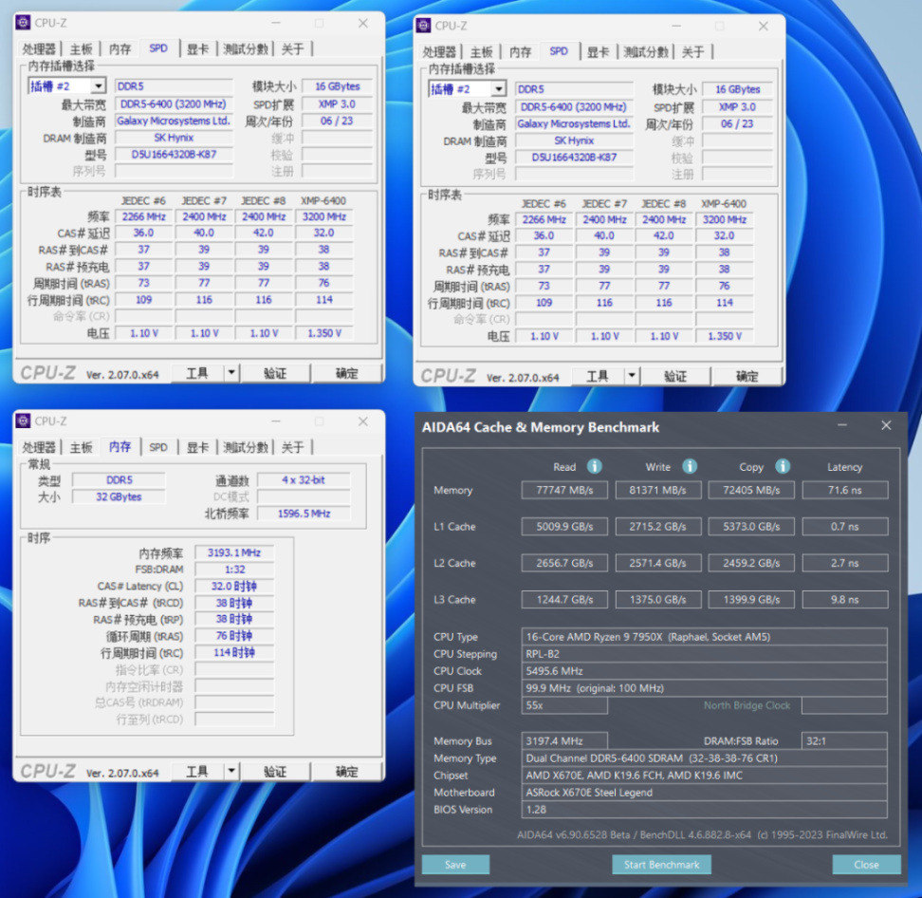Click Save button in AIDA64 benchmark
The image size is (922, 898).
[455, 865]
